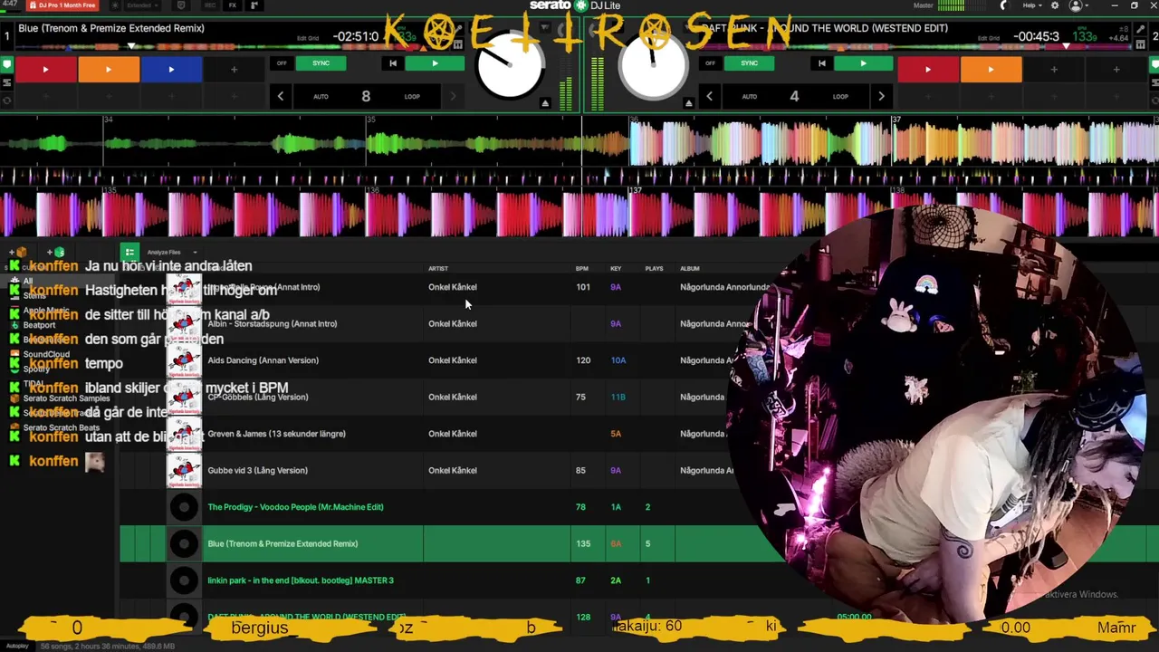Image resolution: width=1159 pixels, height=652 pixels.
Task: Click Edit Grid on right deck
Action: coord(989,38)
